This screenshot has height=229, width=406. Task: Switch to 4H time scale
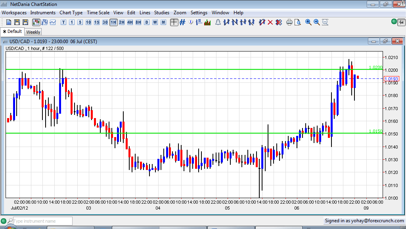coord(130,22)
